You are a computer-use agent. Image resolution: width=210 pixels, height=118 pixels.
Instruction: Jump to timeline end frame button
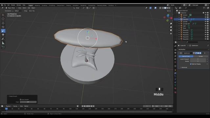(94, 106)
